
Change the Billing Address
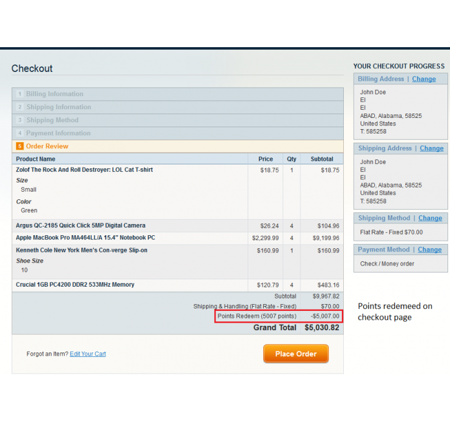point(424,79)
